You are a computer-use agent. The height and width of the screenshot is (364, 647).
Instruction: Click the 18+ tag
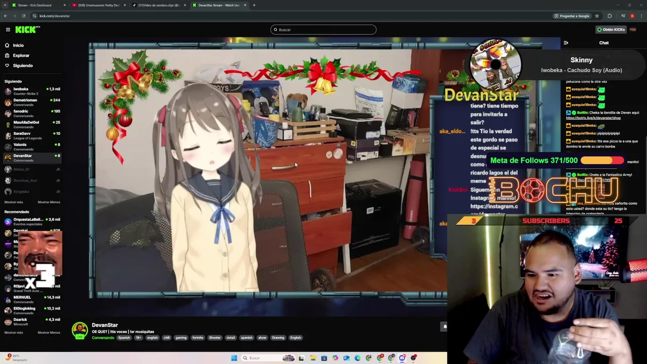138,338
